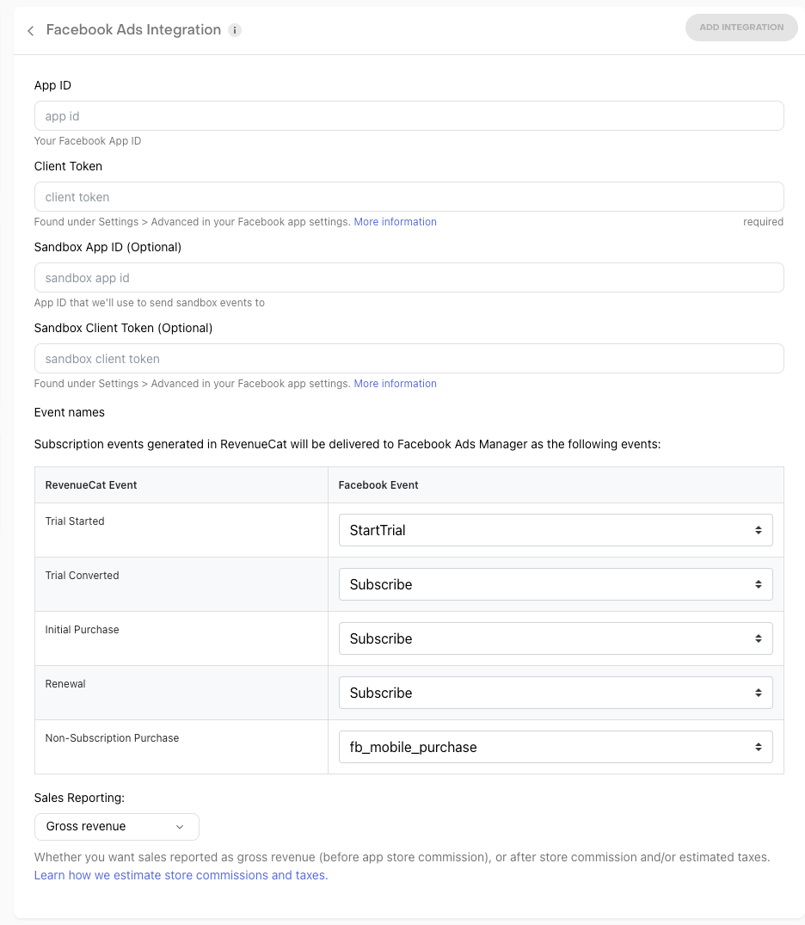Click the Add Integration button

tap(741, 28)
